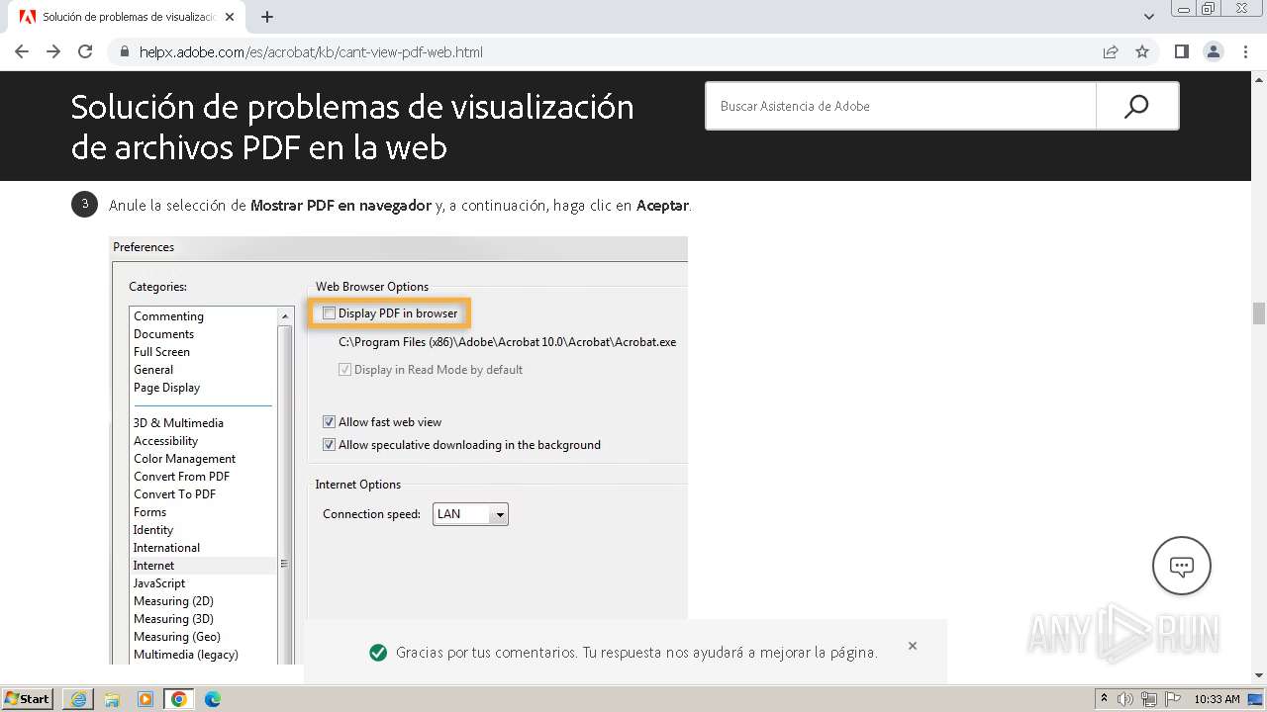Open the Chrome profile menu
Viewport: 1267px width, 712px height.
(1214, 51)
